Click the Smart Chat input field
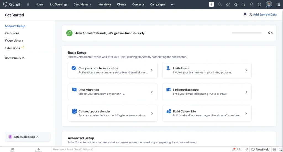 pos(141,149)
